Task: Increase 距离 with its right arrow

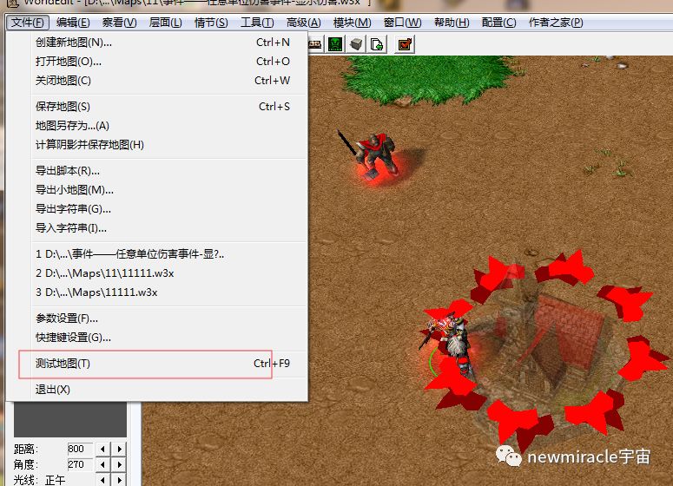Action: click(x=119, y=449)
